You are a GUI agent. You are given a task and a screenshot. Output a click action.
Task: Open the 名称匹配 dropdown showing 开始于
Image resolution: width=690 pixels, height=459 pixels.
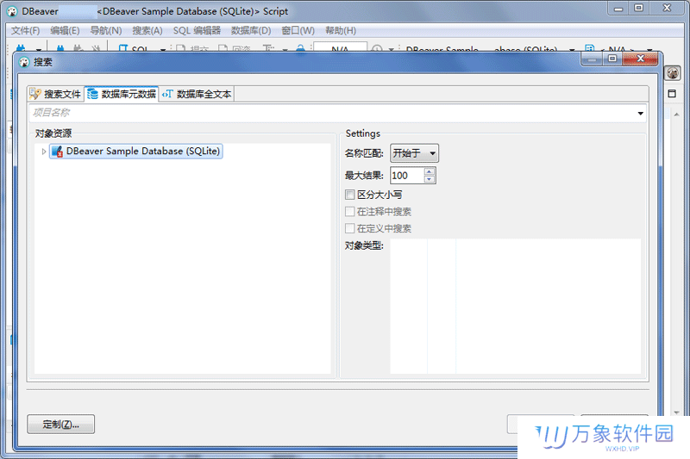point(414,153)
